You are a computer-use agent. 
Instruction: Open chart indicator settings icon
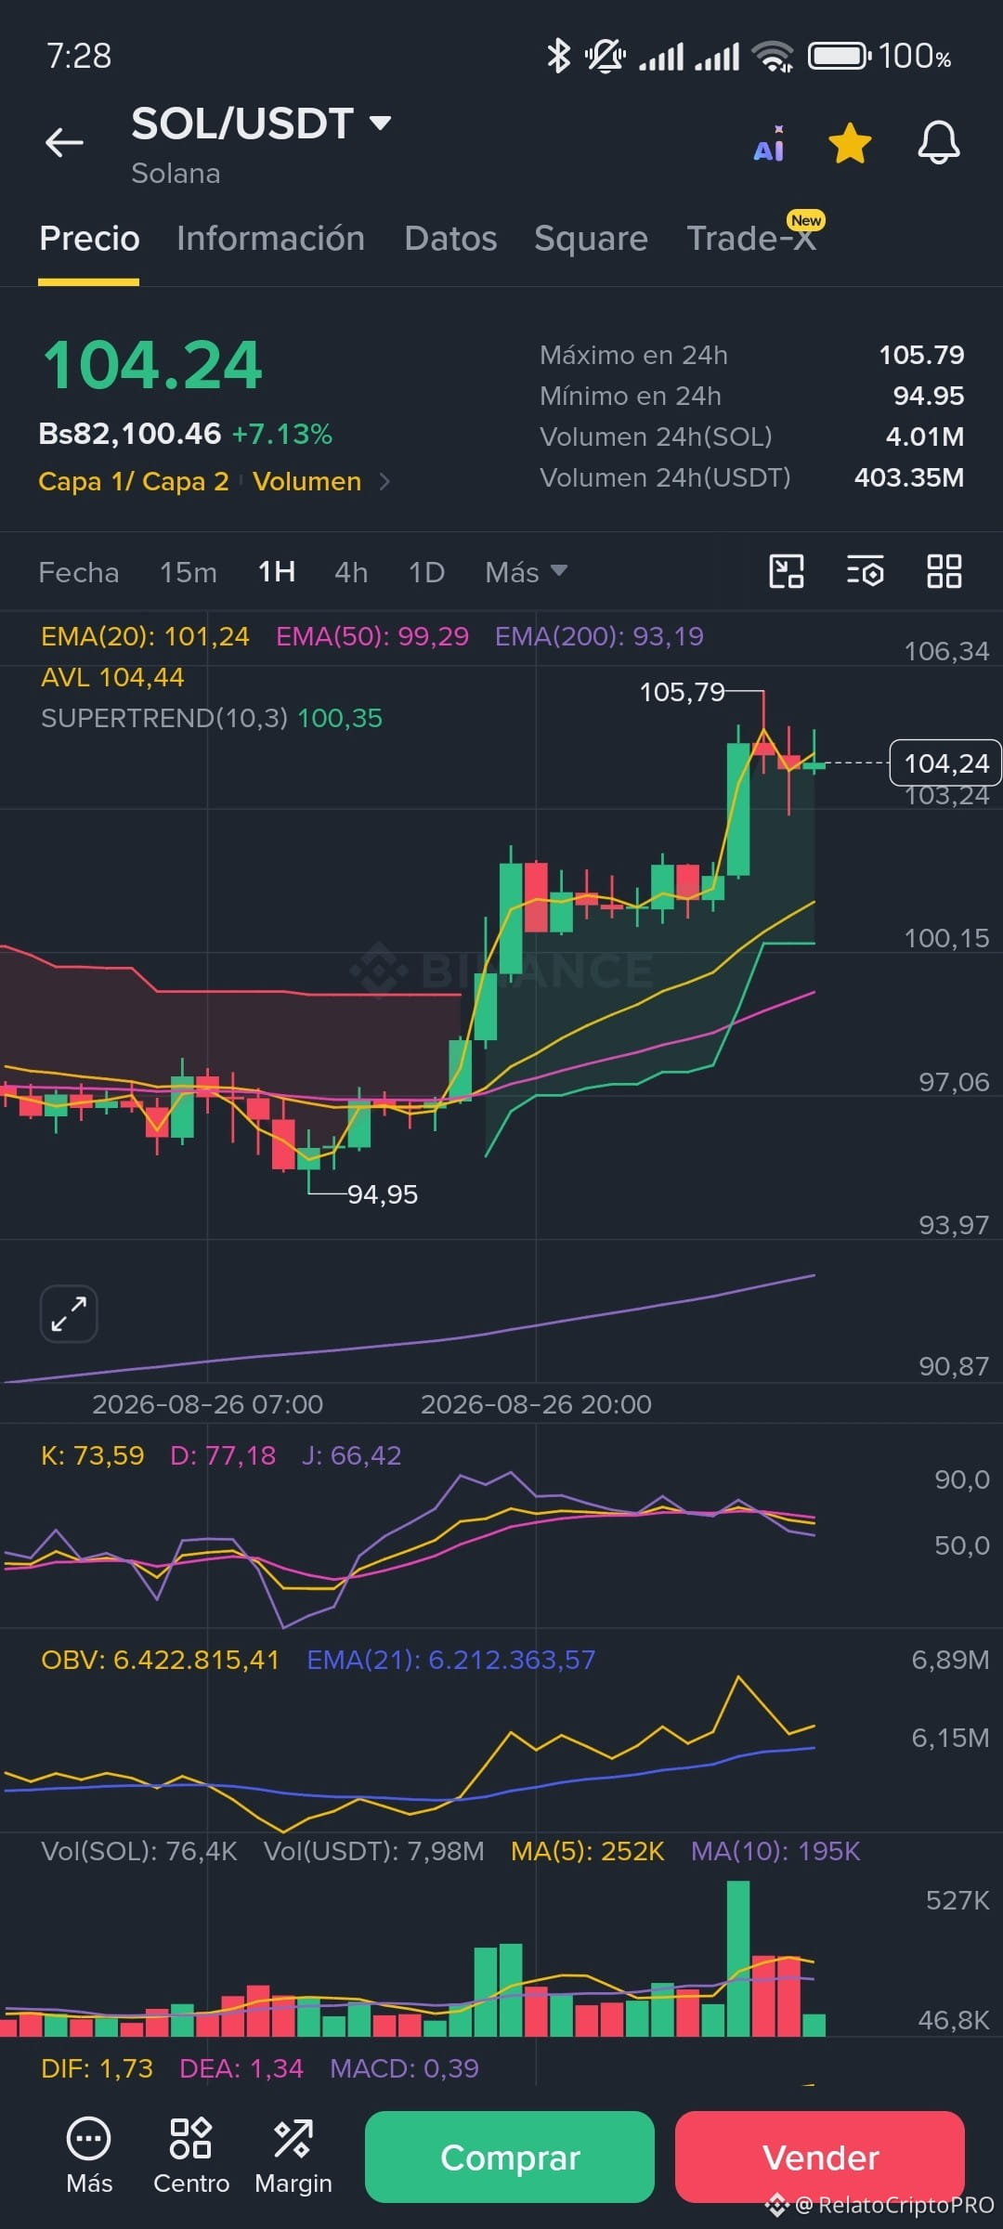point(866,571)
